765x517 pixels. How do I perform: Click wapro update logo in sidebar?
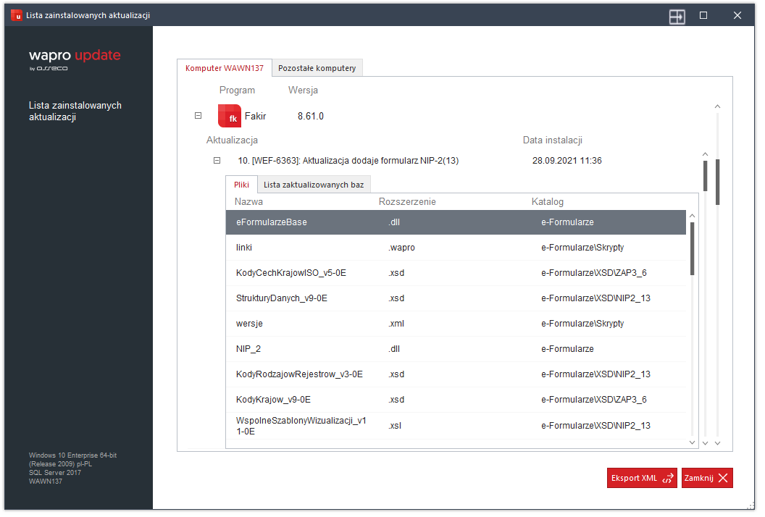[74, 59]
